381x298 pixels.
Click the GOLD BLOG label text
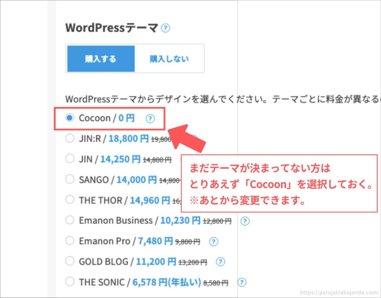coord(104,262)
